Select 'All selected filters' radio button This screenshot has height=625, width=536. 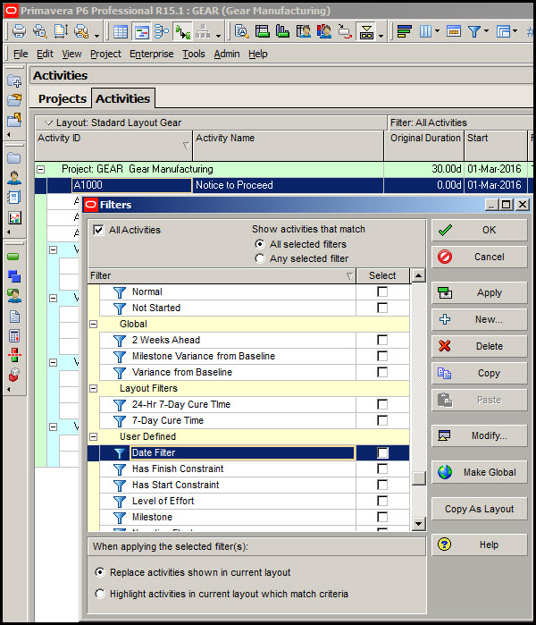coord(260,244)
